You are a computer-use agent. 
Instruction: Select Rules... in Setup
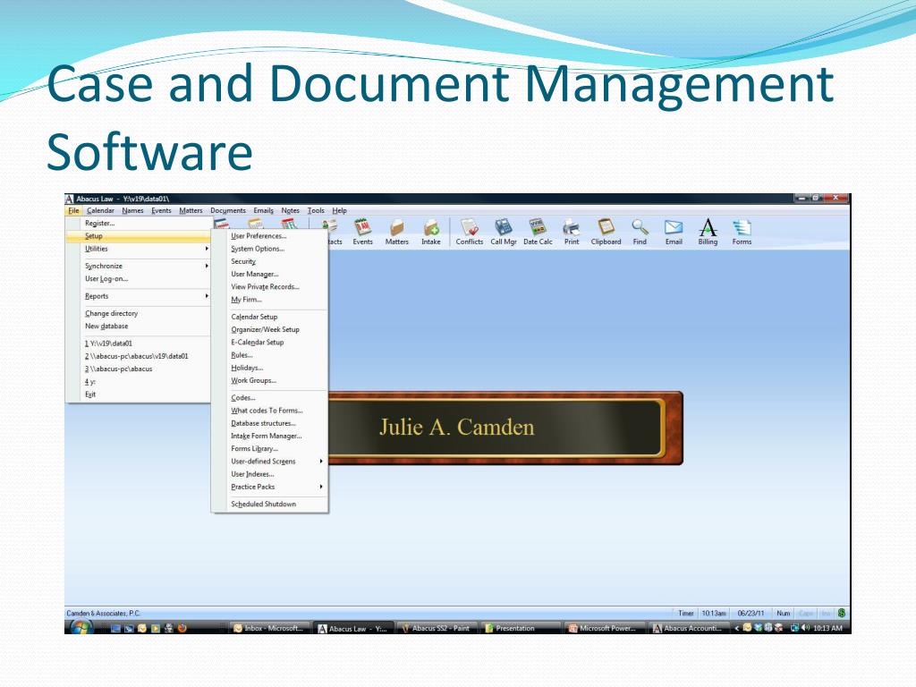(270, 355)
